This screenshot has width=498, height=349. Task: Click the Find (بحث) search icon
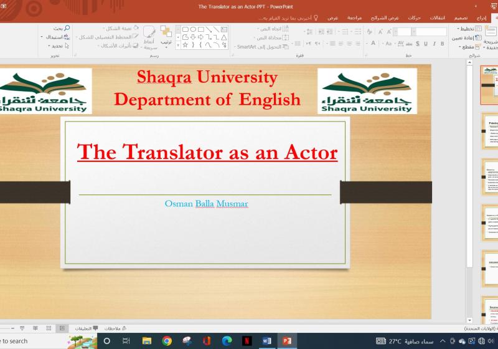point(67,28)
